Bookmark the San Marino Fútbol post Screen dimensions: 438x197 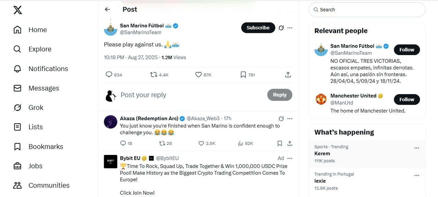(243, 75)
